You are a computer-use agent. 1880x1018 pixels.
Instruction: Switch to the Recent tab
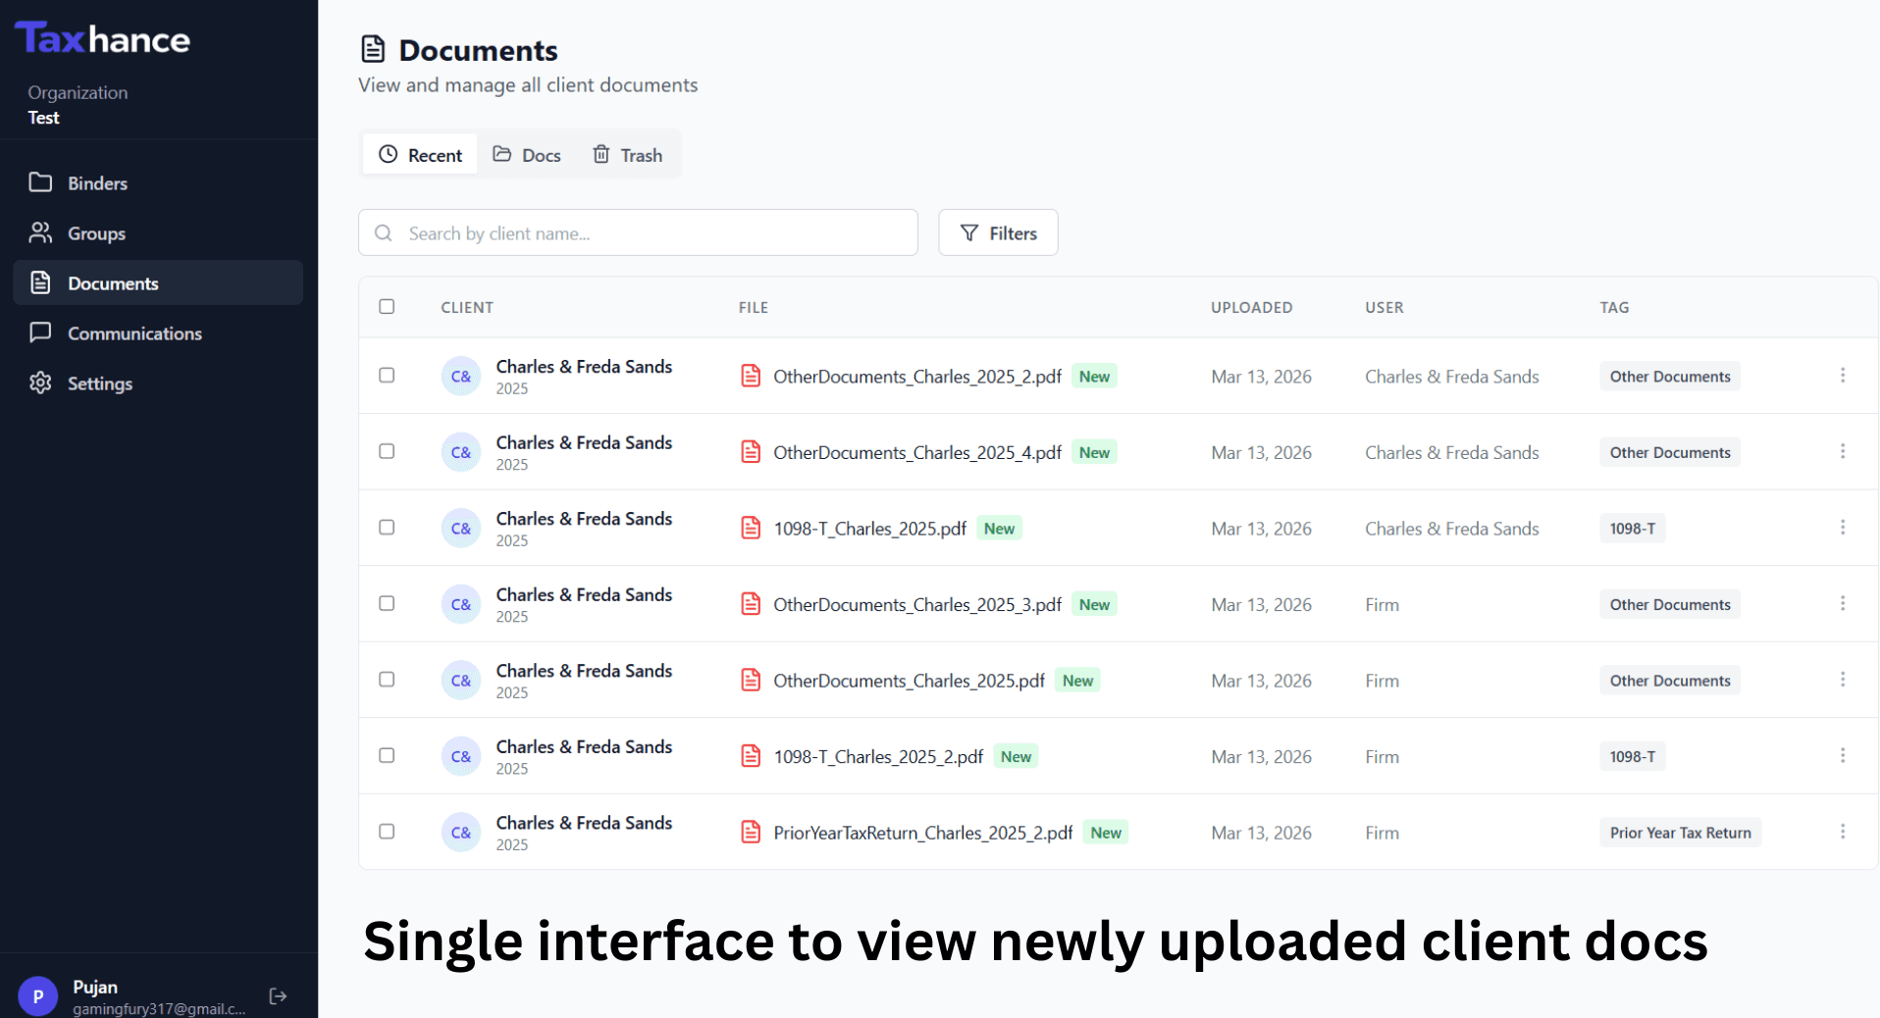click(420, 155)
